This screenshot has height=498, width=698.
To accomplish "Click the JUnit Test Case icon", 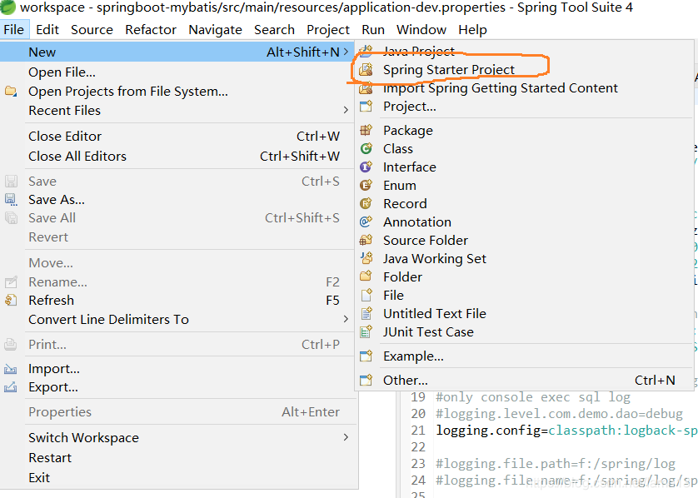I will tap(366, 331).
